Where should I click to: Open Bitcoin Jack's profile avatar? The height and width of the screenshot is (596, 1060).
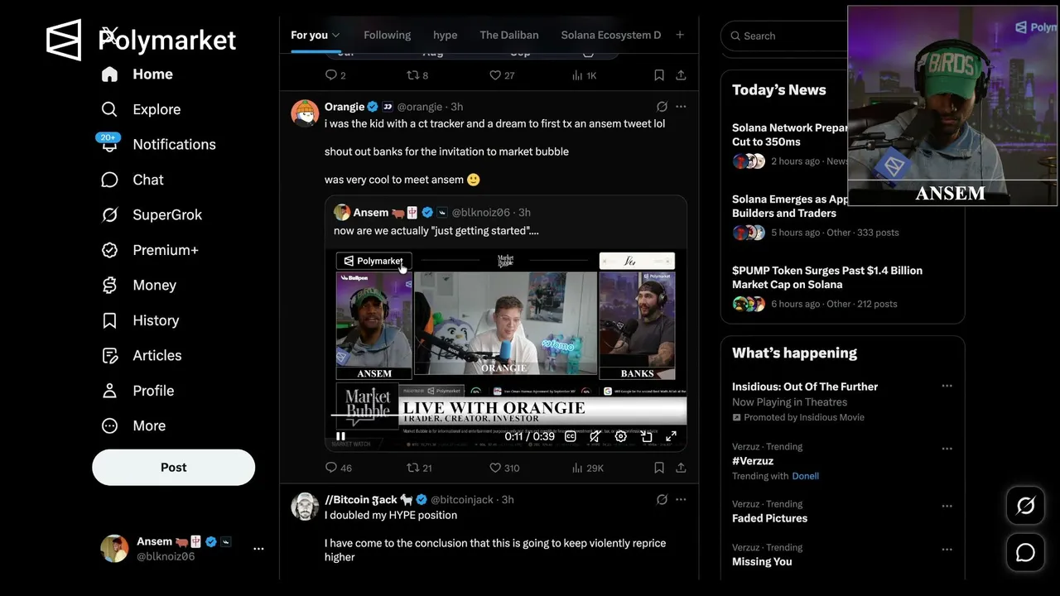click(305, 506)
